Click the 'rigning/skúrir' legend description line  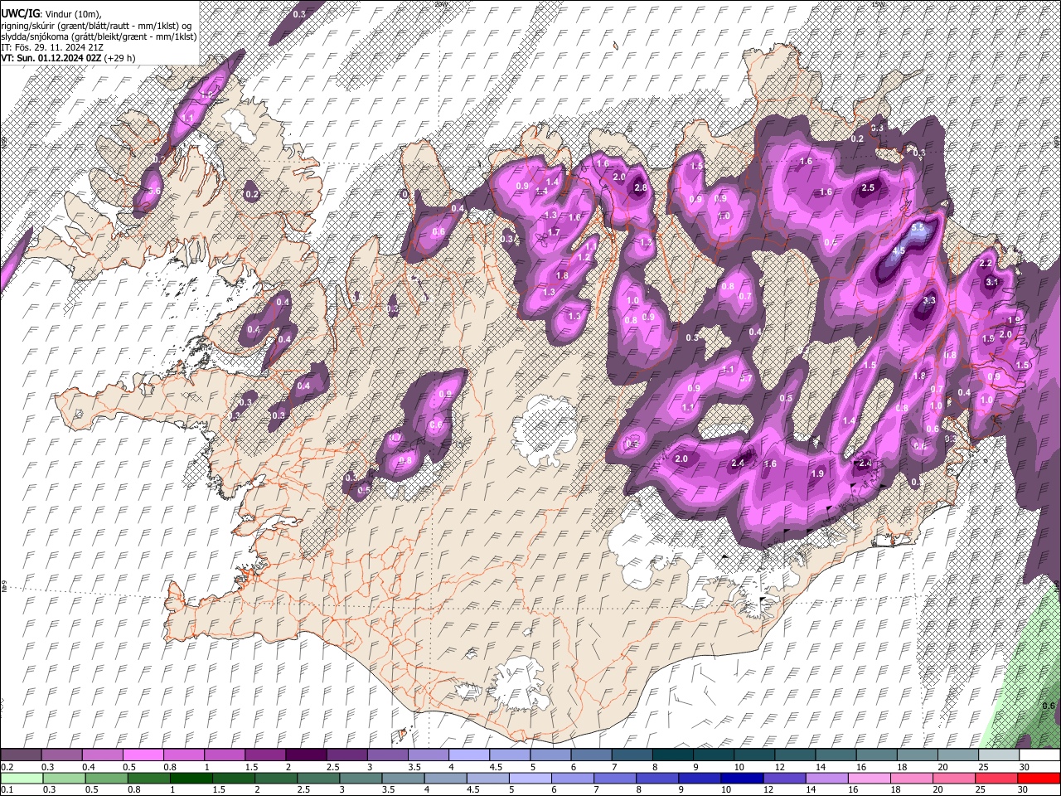tap(97, 26)
